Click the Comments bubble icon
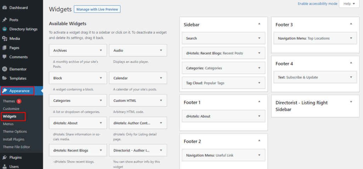 [4, 57]
